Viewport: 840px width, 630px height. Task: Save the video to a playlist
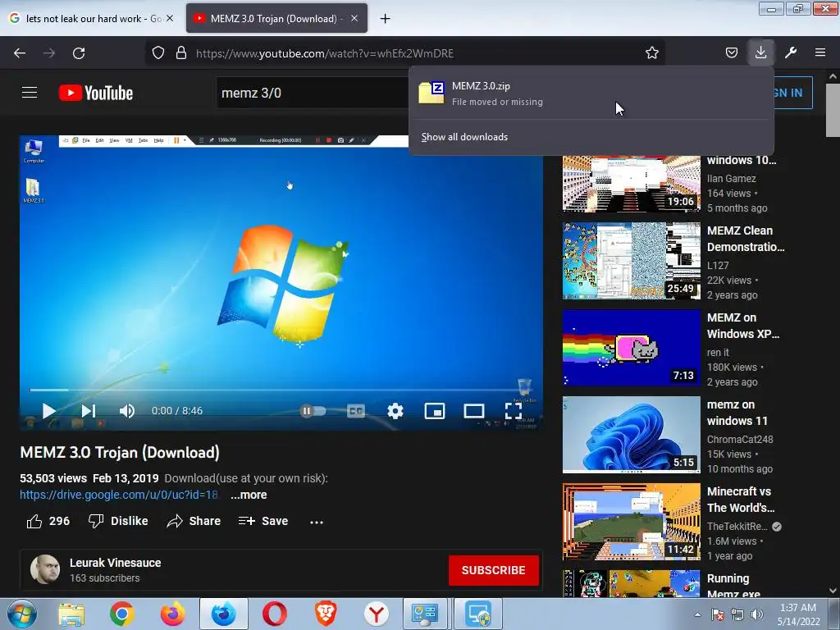(263, 521)
